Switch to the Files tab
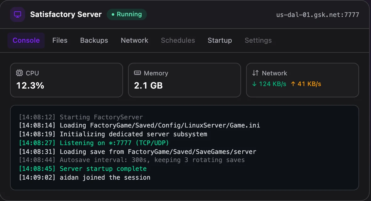The image size is (371, 201). (x=60, y=41)
